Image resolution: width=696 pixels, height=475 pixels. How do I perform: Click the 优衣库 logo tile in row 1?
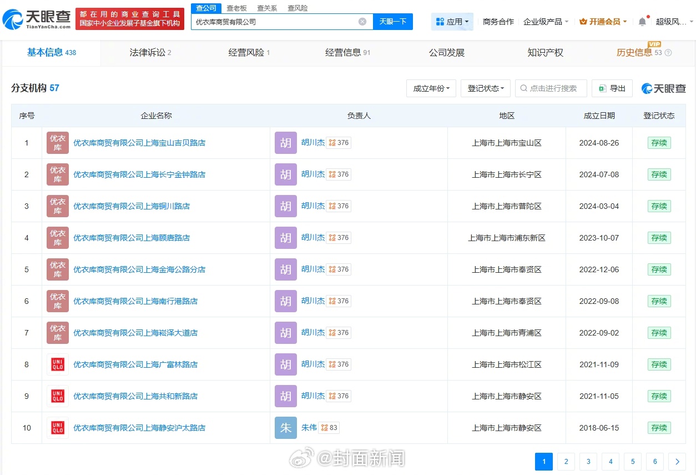coord(58,143)
